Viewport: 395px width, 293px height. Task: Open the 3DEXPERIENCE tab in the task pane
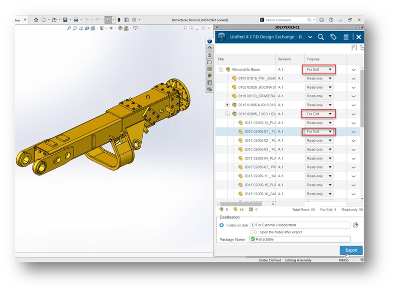point(209,42)
